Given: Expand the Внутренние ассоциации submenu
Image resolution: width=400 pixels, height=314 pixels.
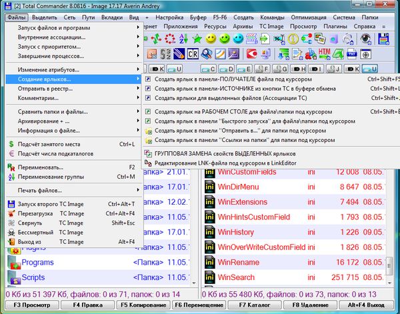Looking at the screenshot, I should tap(74, 37).
